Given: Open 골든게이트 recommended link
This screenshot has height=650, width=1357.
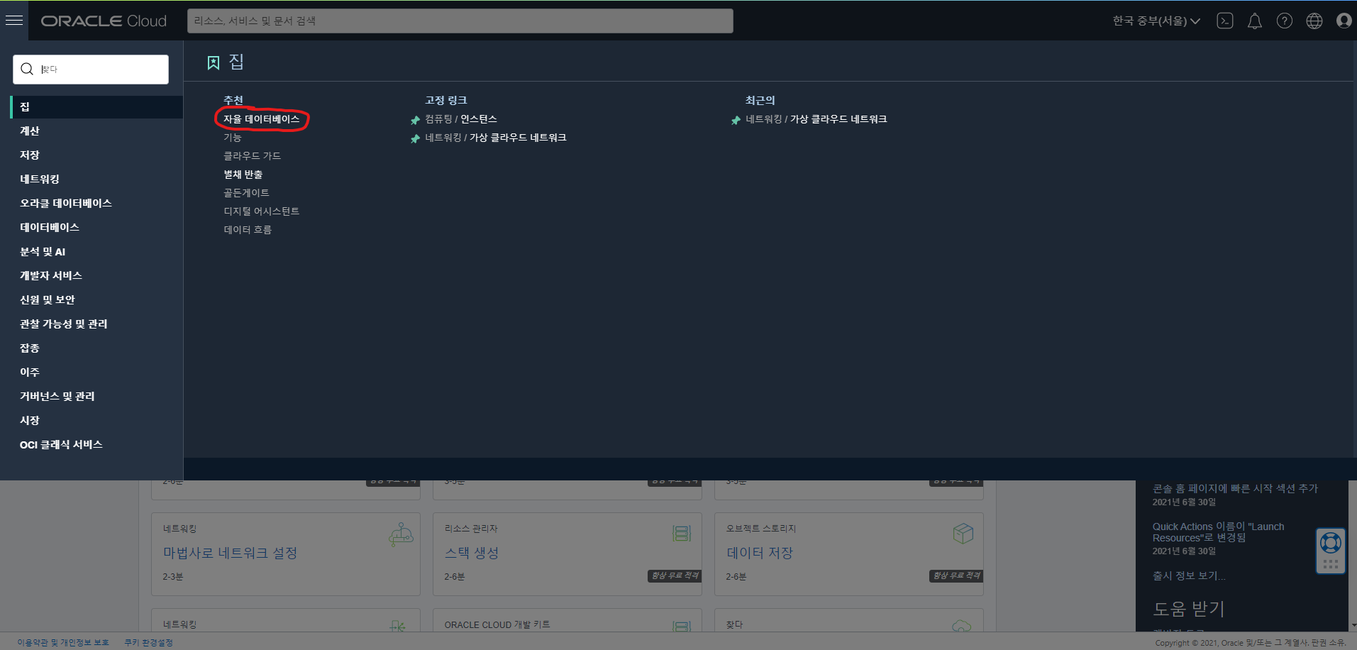Looking at the screenshot, I should 247,193.
